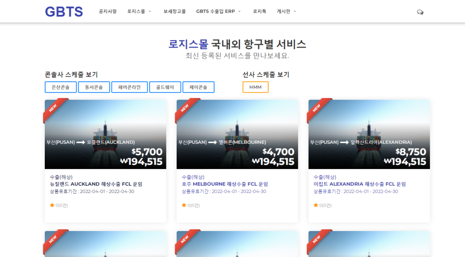Click 상품유효기간 date on Auckland card

pos(92,191)
